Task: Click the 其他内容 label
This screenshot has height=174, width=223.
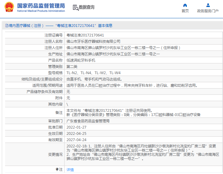Action: 55,104
